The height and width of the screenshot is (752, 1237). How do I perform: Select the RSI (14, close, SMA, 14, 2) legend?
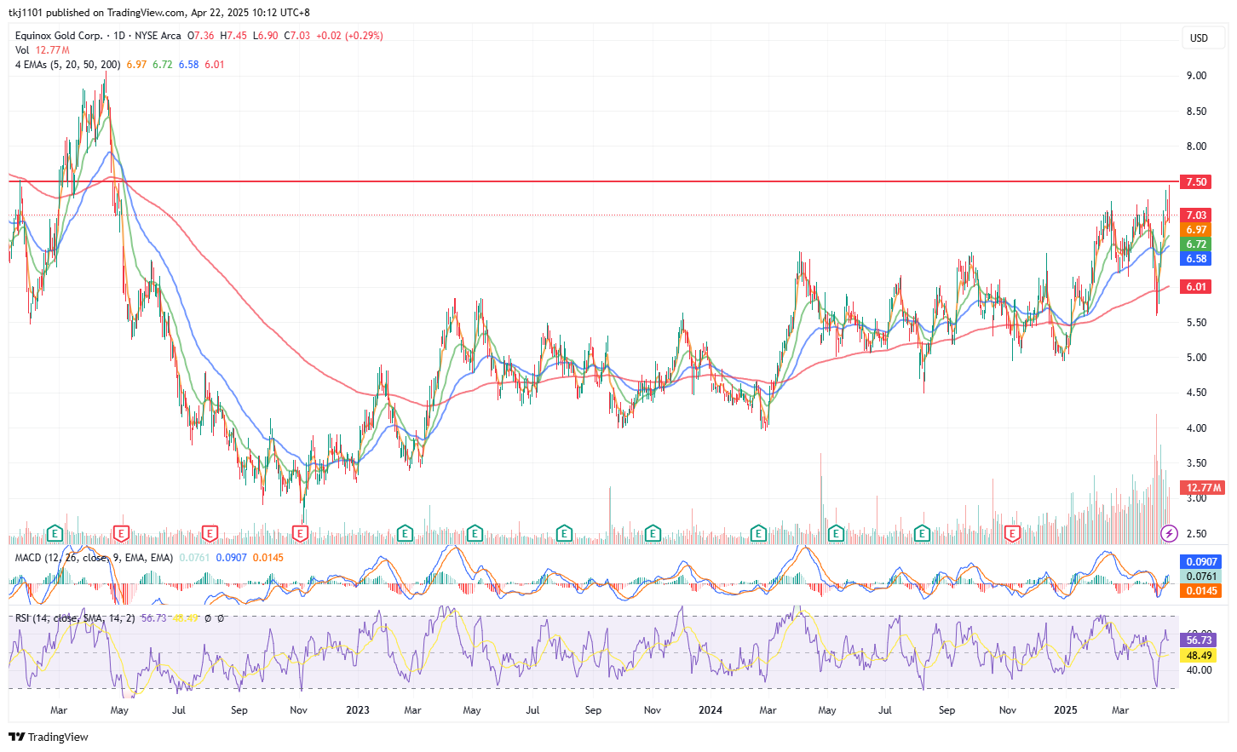(74, 618)
